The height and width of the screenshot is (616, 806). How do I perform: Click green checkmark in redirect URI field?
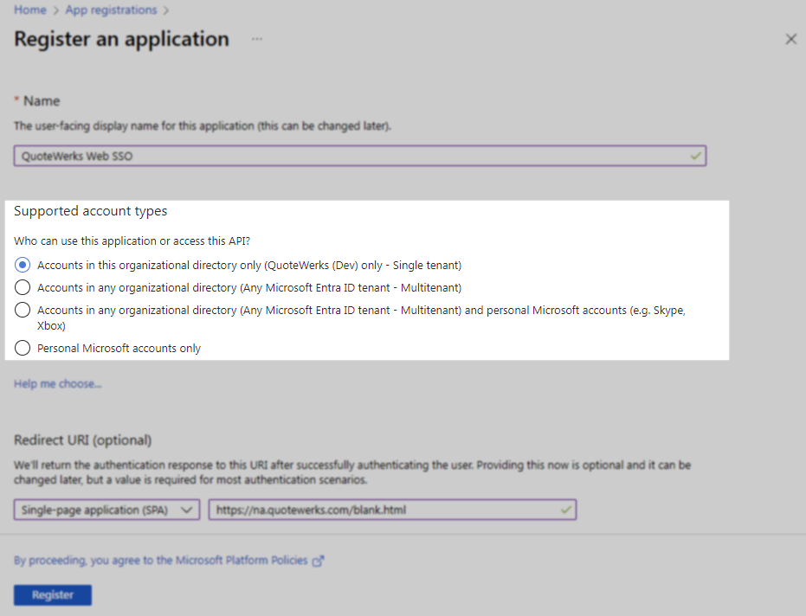point(565,510)
